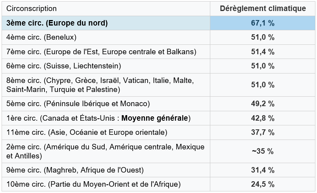Click the 49,2 % percentage cell
Screen dimensions: 317x193
click(263, 104)
